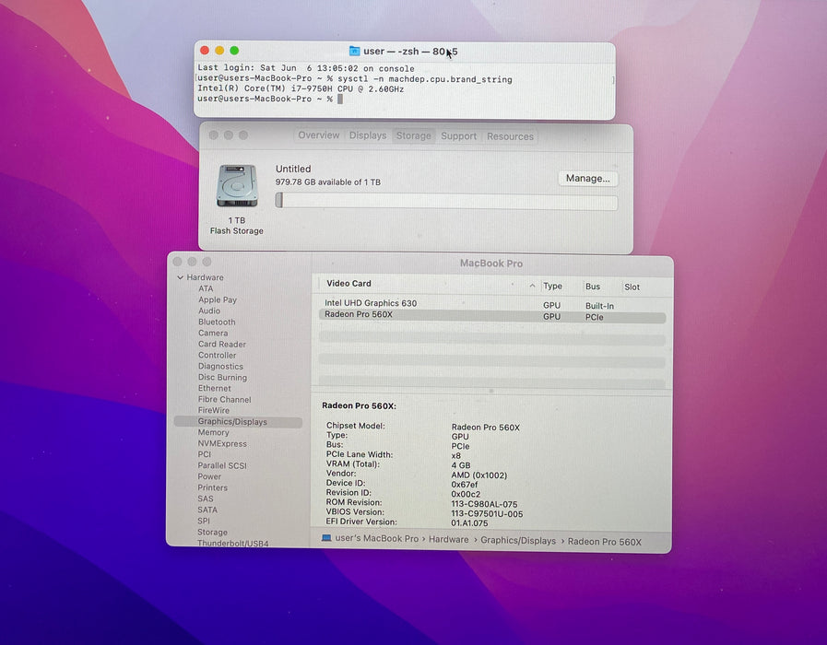Click the Intel Core i7-9750H output line
The height and width of the screenshot is (645, 827).
(x=301, y=89)
